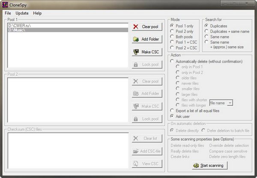
Task: Click Clear pool for Pool 1
Action: [x=147, y=27]
